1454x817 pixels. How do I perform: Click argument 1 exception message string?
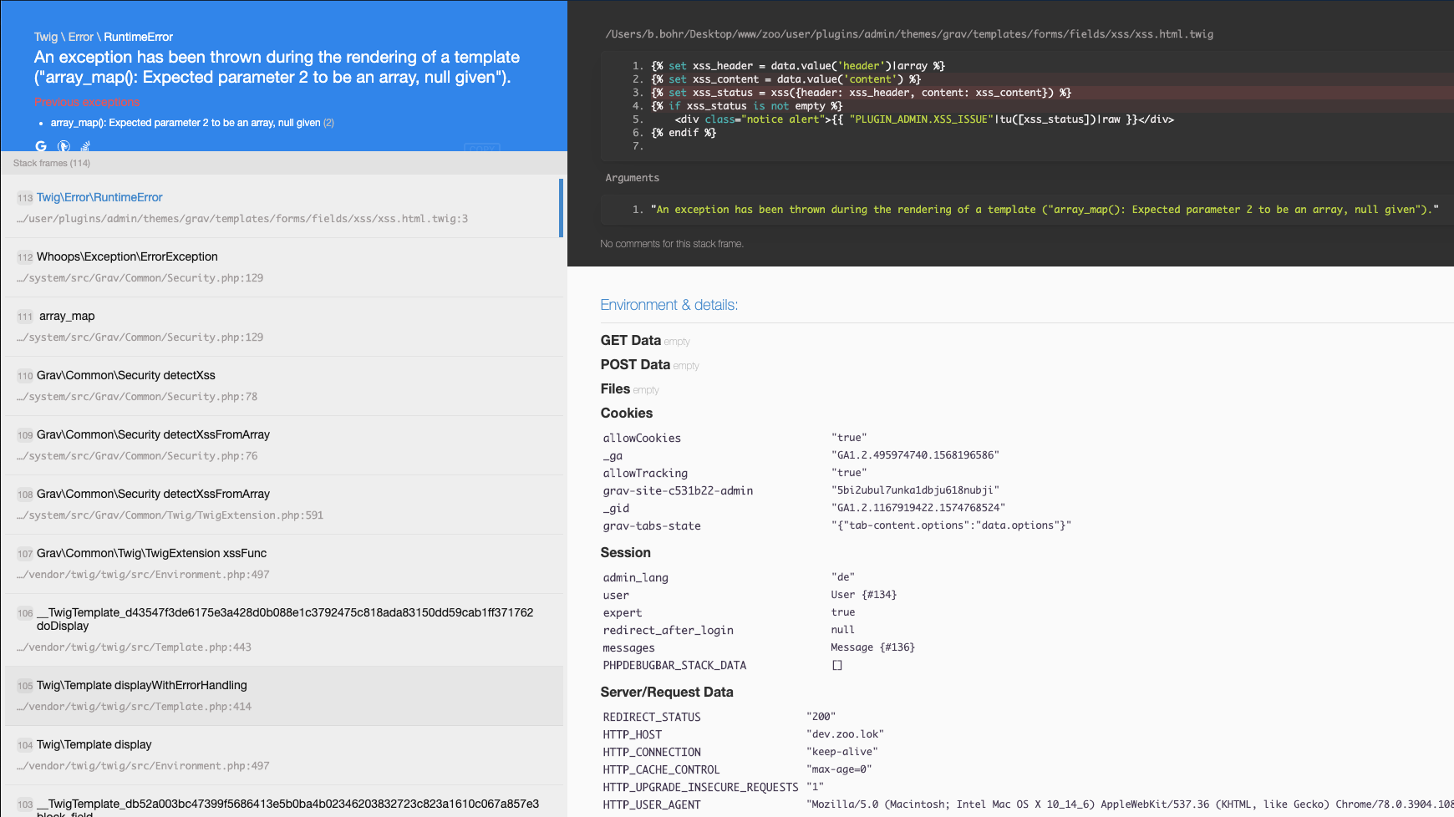[x=1045, y=210]
